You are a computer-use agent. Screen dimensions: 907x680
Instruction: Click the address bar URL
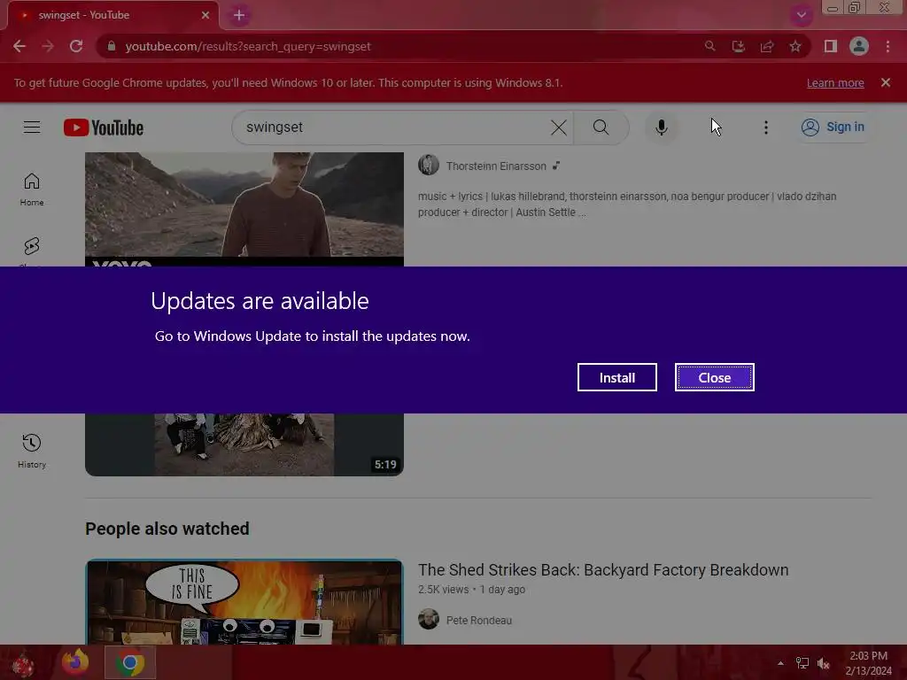point(248,46)
